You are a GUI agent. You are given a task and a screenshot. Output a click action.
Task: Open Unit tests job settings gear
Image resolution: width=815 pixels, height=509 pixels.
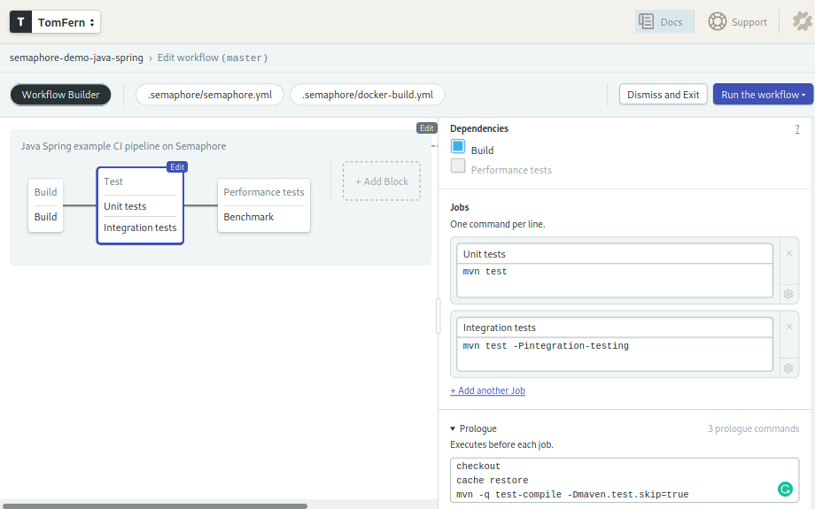[788, 294]
